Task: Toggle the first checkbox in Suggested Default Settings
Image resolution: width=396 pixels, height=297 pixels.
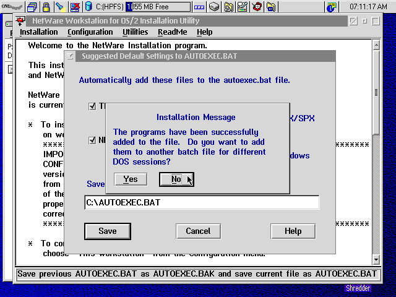Action: click(92, 106)
